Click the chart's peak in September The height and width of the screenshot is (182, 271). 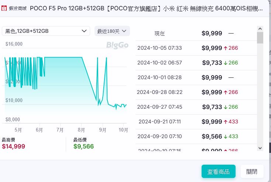106,58
